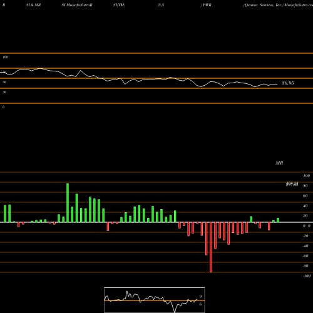
Task: Click the MR axis label positive 60
Action: click(305, 196)
